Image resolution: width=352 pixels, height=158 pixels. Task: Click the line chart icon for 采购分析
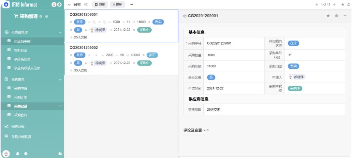7,126
